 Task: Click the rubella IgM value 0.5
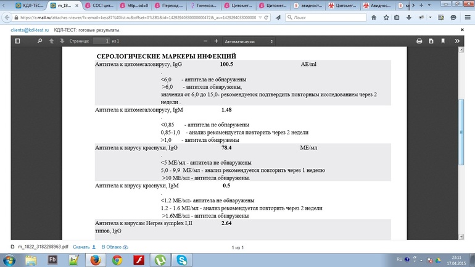(226, 185)
